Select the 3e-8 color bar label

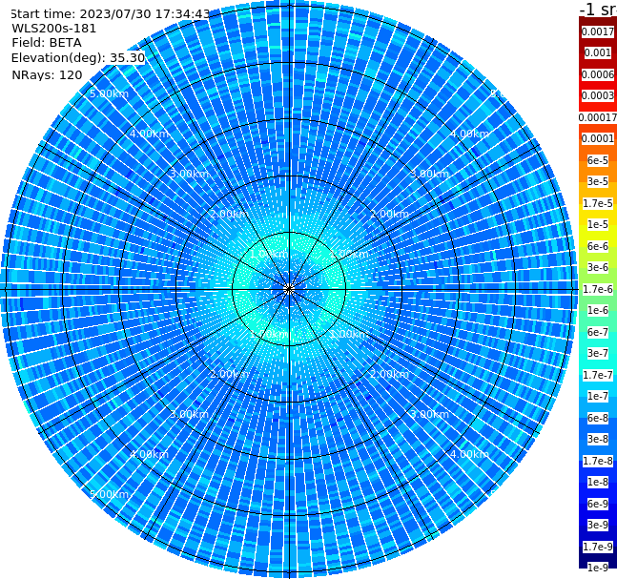(x=598, y=439)
